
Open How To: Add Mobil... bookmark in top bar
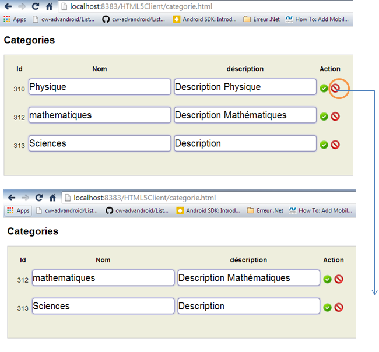pos(317,19)
